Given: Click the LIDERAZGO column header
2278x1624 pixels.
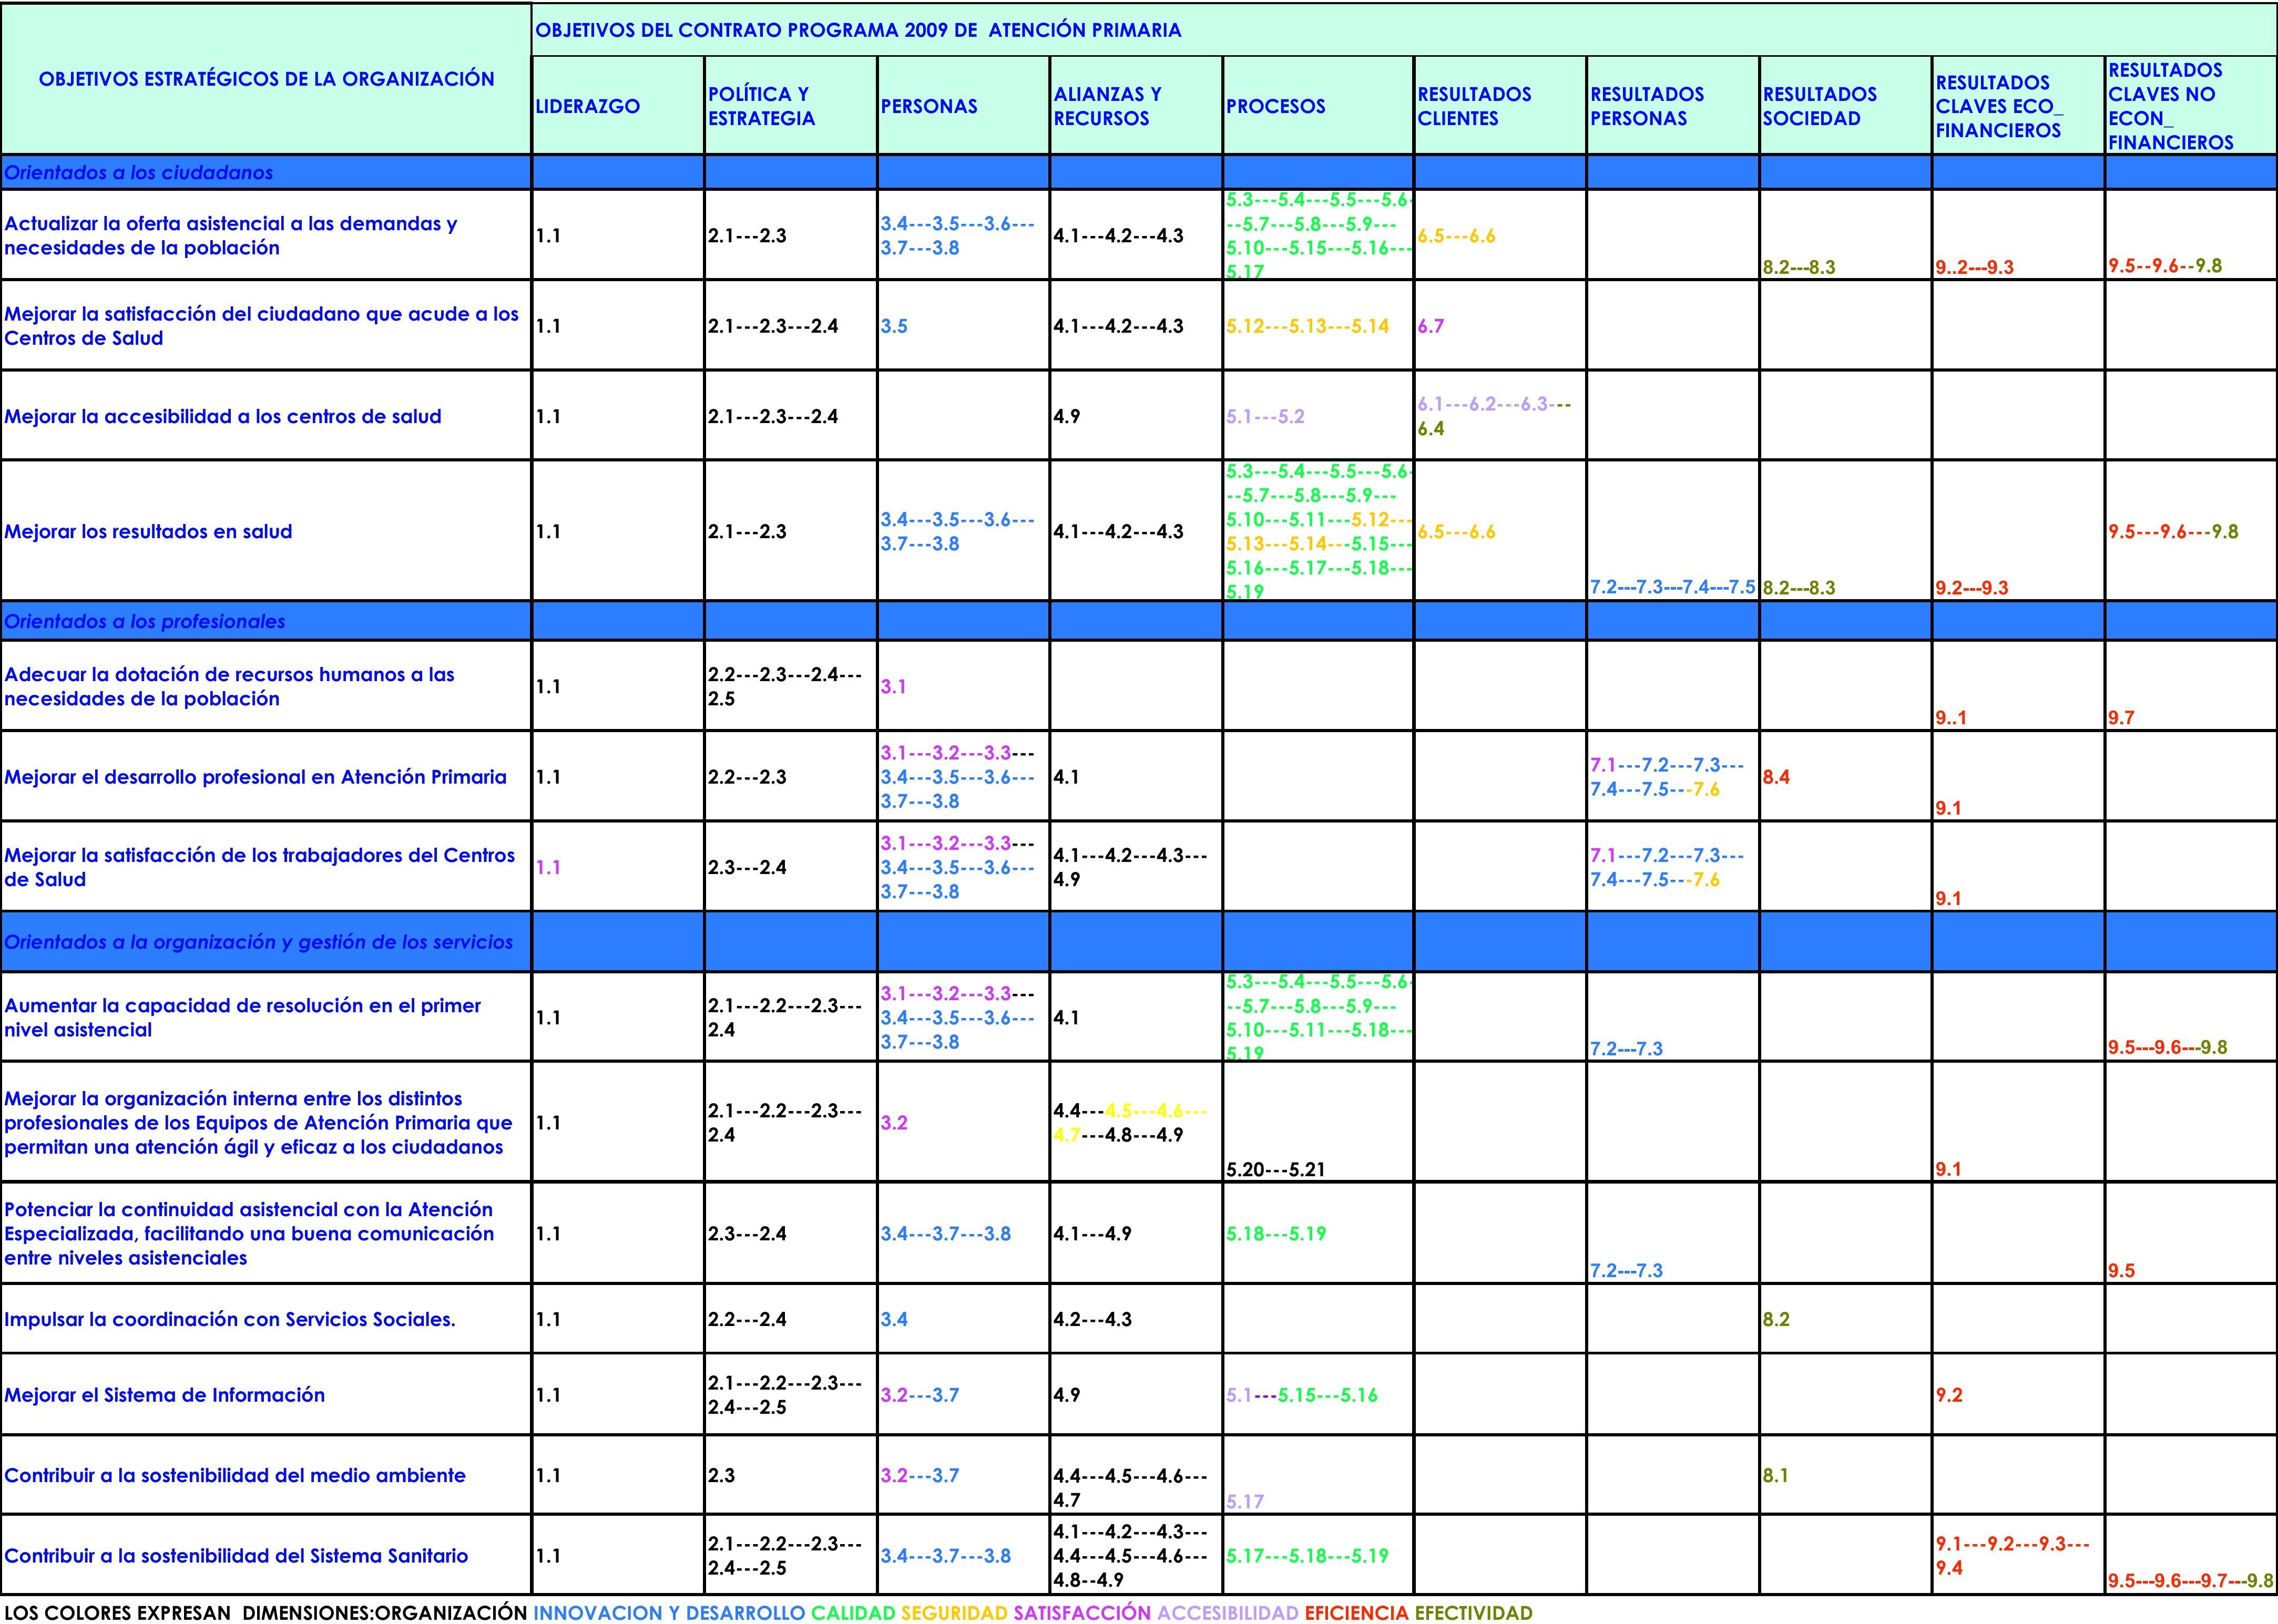Looking at the screenshot, I should point(588,106).
